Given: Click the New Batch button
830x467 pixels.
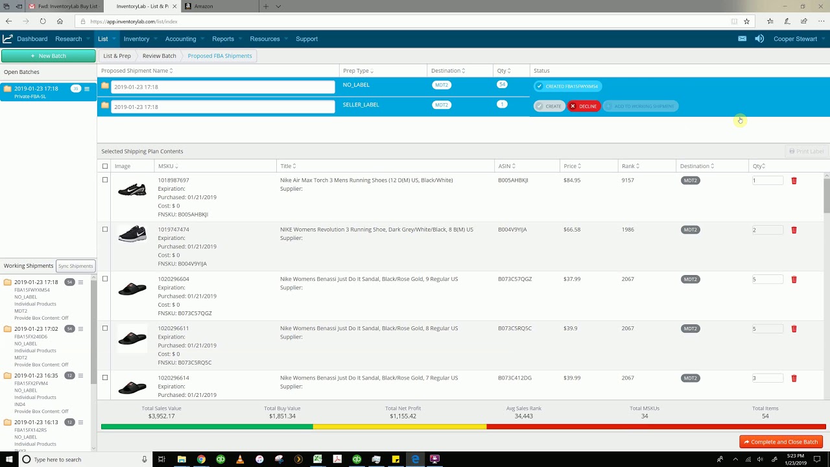Looking at the screenshot, I should 49,56.
